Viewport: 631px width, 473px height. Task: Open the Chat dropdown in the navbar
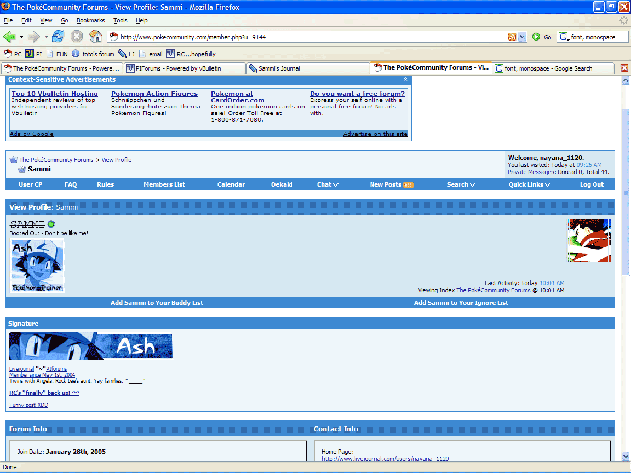click(328, 184)
